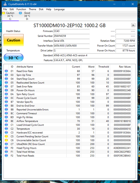The height and width of the screenshot is (183, 140).
Task: Open the Theme menu
Action: tap(33, 9)
